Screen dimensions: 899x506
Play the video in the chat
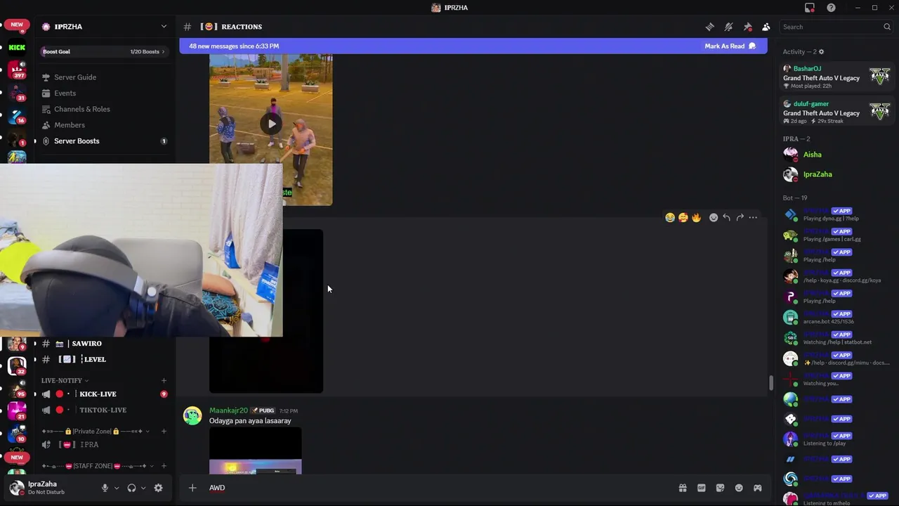pyautogui.click(x=271, y=124)
